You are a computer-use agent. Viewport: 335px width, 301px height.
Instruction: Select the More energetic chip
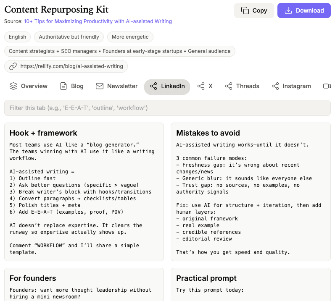130,37
